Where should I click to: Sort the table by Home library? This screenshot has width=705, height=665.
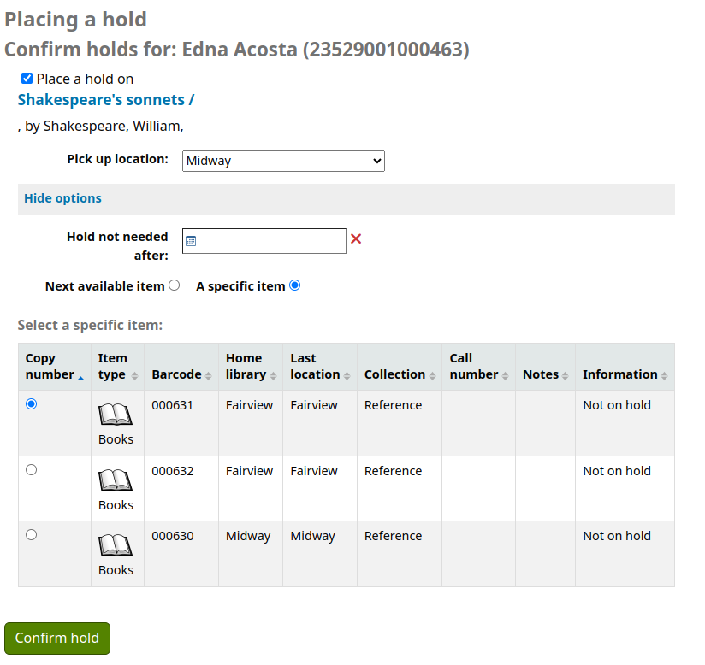(x=244, y=366)
